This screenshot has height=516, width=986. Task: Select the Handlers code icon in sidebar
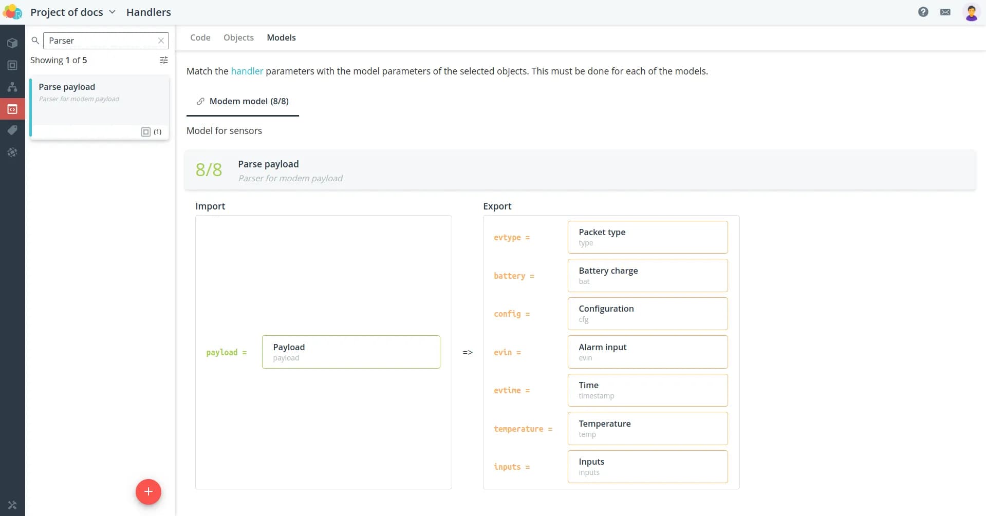tap(12, 109)
